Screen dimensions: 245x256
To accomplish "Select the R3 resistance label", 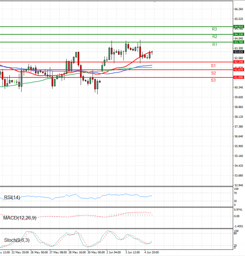I will click(x=214, y=29).
